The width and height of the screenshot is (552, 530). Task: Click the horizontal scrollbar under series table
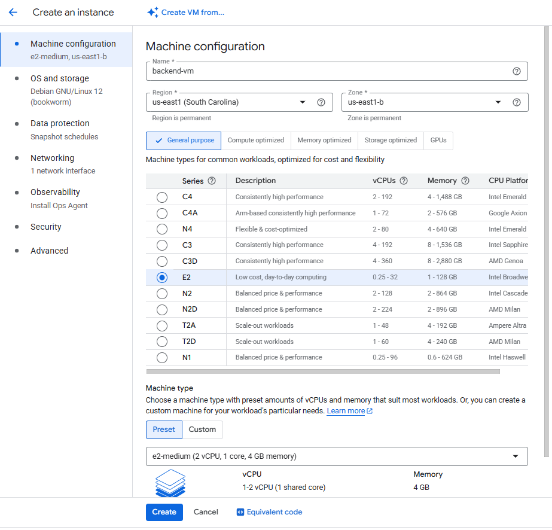tap(323, 371)
